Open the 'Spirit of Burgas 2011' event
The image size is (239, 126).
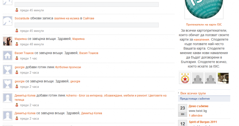point(203,122)
